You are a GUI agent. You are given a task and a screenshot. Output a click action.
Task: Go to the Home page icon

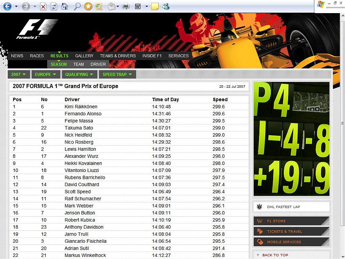click(x=65, y=6)
